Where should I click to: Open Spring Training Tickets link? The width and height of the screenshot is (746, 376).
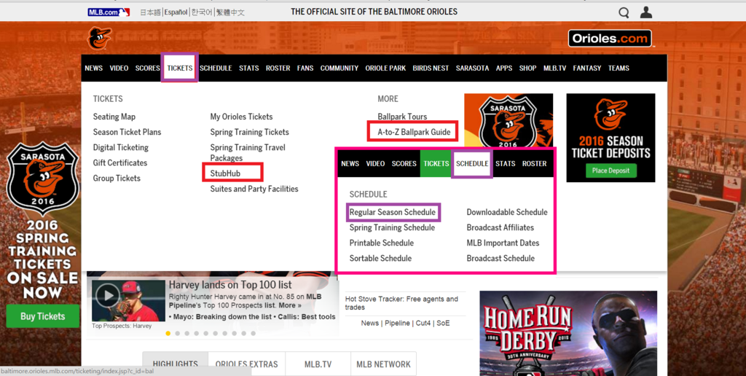249,132
